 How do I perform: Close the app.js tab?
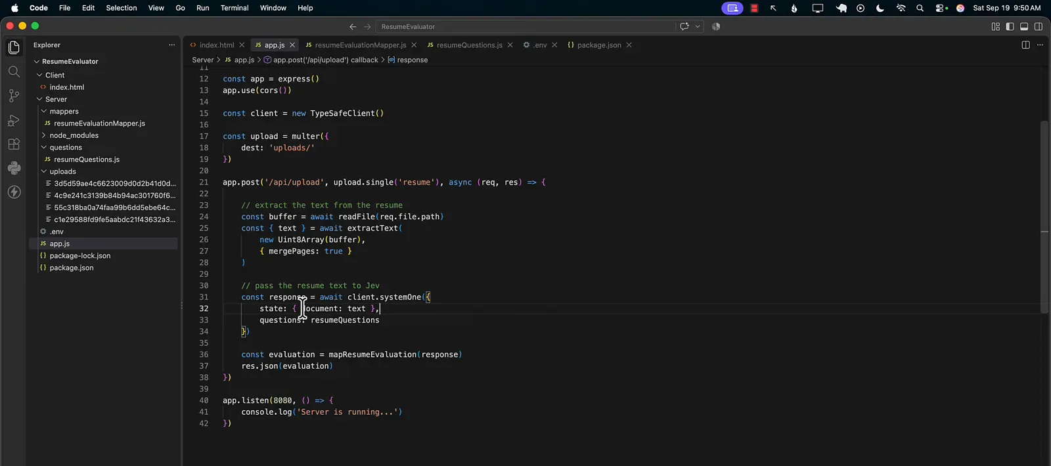(292, 45)
